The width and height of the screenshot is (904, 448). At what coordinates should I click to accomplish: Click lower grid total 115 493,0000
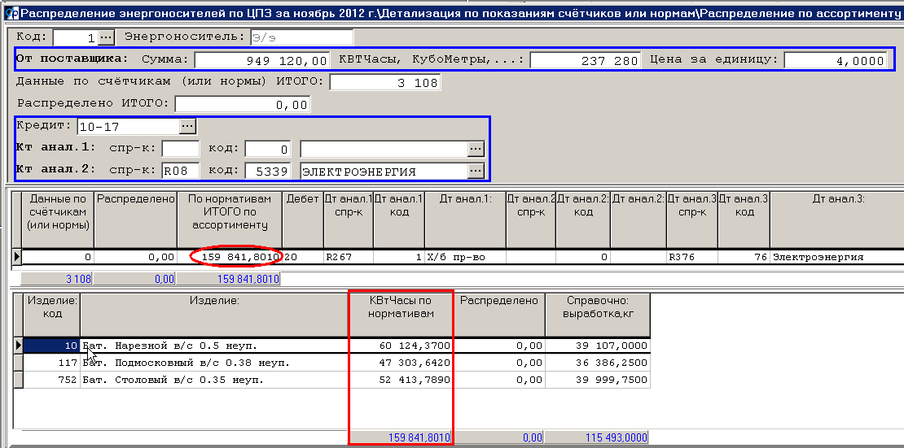coord(597,437)
